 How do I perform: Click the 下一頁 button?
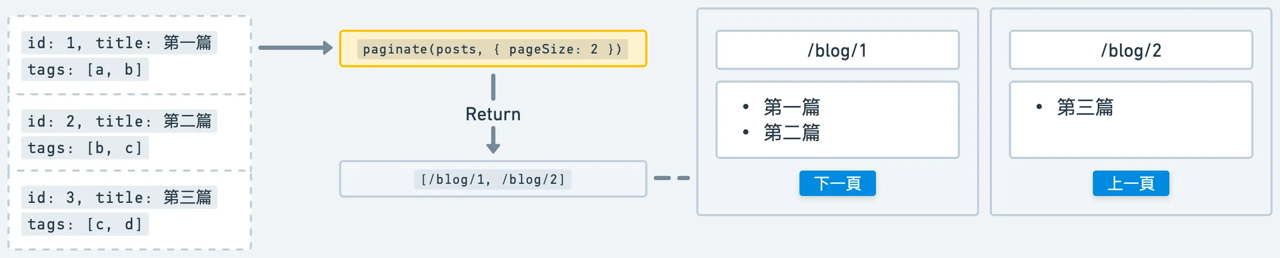click(837, 183)
